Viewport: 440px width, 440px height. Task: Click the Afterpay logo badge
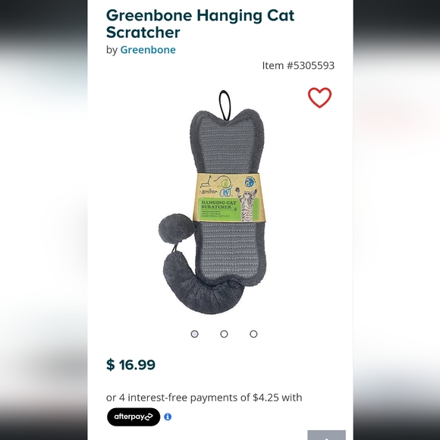point(134,416)
